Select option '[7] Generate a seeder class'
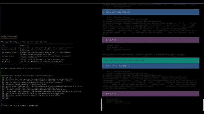This screenshot has width=204, height=114. pyautogui.click(x=34, y=90)
